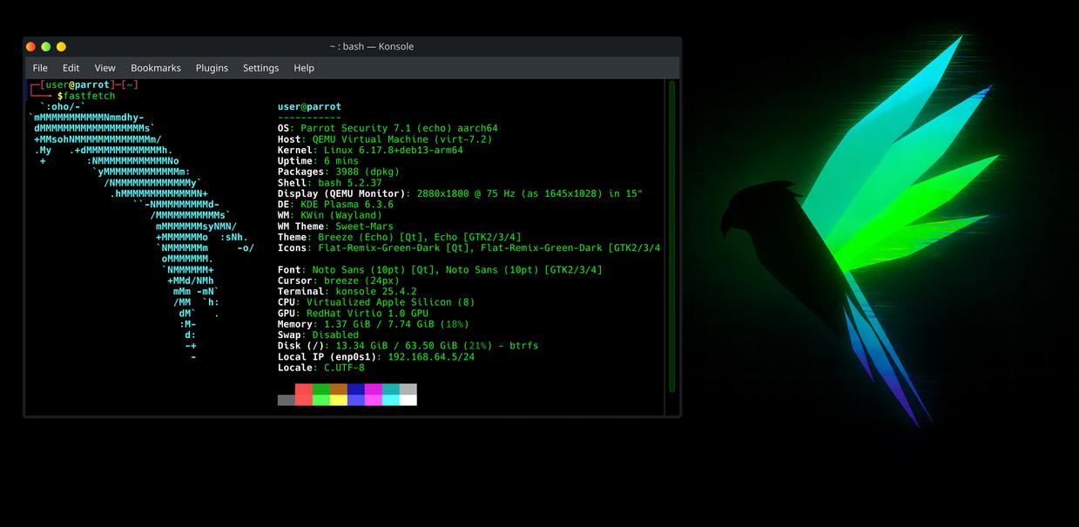Click the user@parrot header in fastfetch output
Screen dimensions: 1079x527
pyautogui.click(x=309, y=107)
